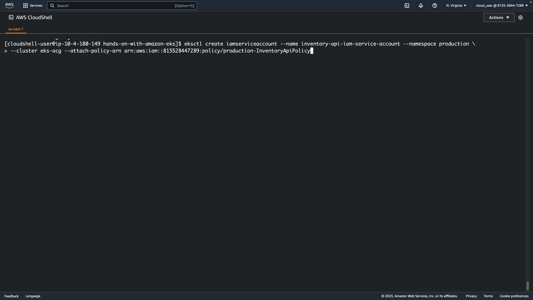This screenshot has width=533, height=300.
Task: Click the Feedback link
Action: pyautogui.click(x=11, y=296)
